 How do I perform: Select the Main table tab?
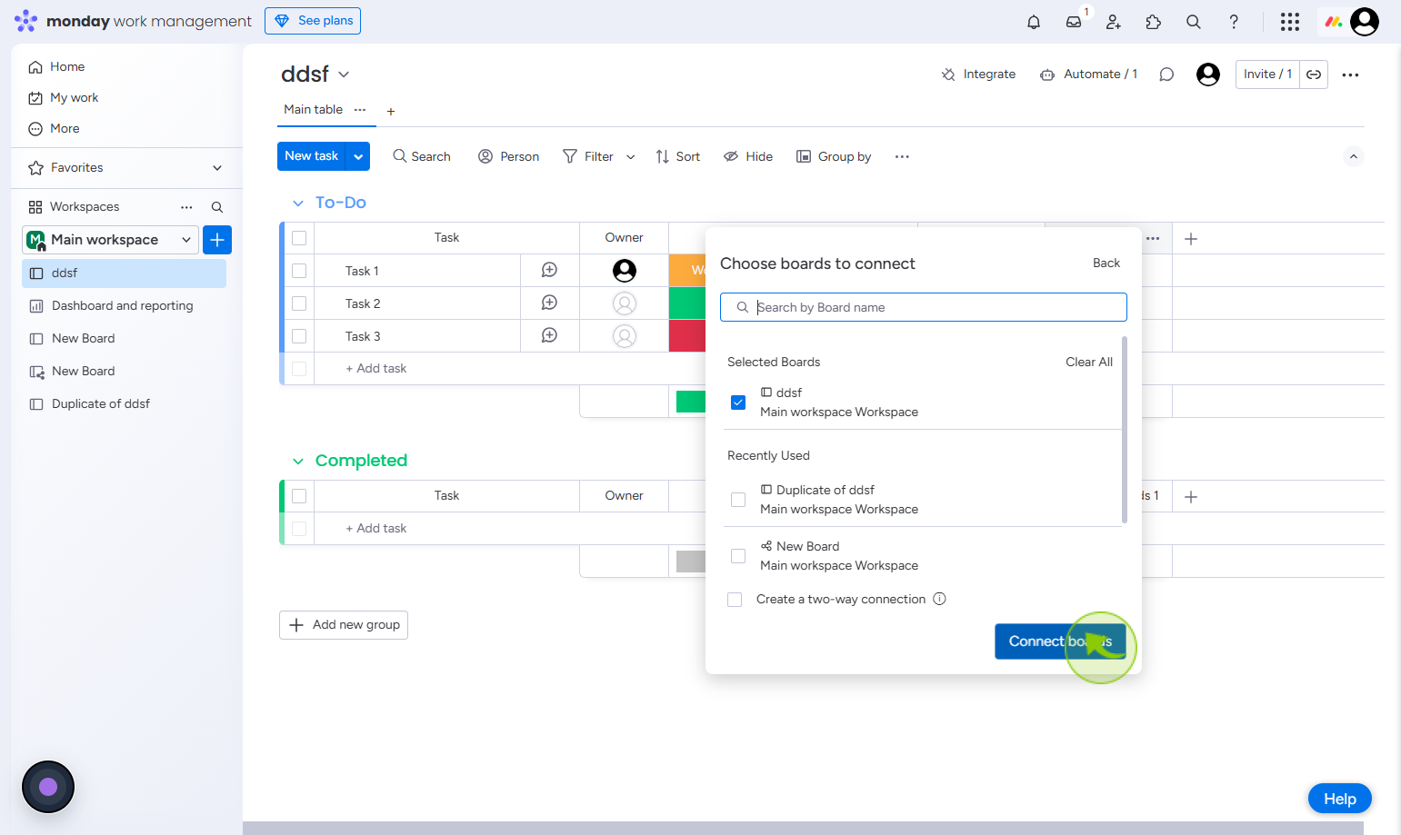(x=313, y=109)
